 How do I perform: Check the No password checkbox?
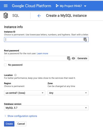pos(5,65)
